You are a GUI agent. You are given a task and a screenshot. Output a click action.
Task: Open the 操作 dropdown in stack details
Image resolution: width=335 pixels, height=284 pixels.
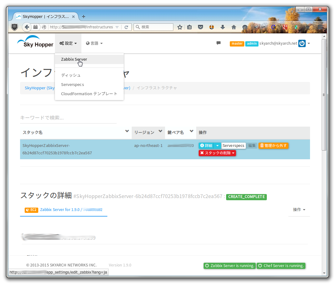coord(299,209)
